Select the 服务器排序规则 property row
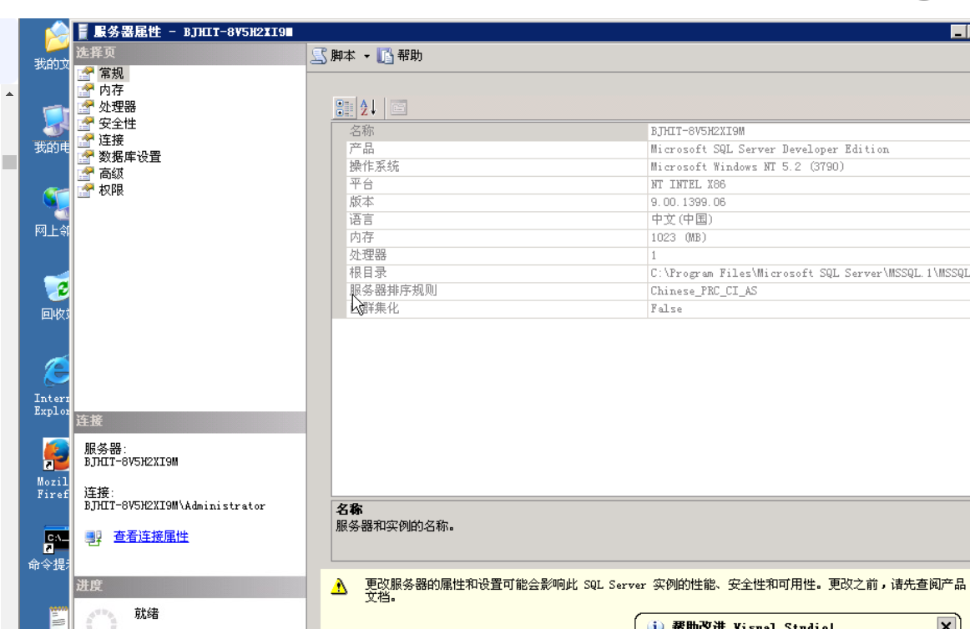The height and width of the screenshot is (629, 970). (651, 290)
